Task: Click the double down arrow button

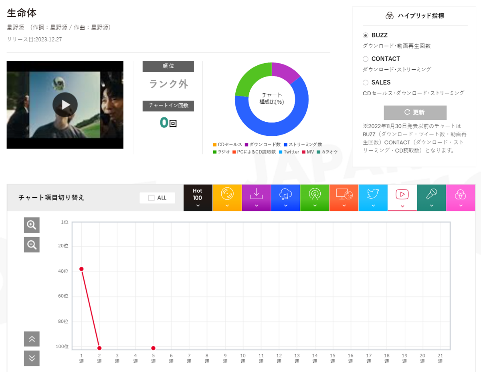Action: pos(32,358)
